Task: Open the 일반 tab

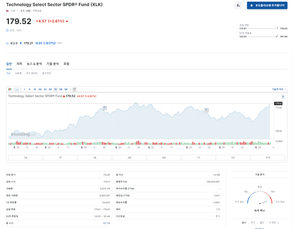Action: click(9, 64)
